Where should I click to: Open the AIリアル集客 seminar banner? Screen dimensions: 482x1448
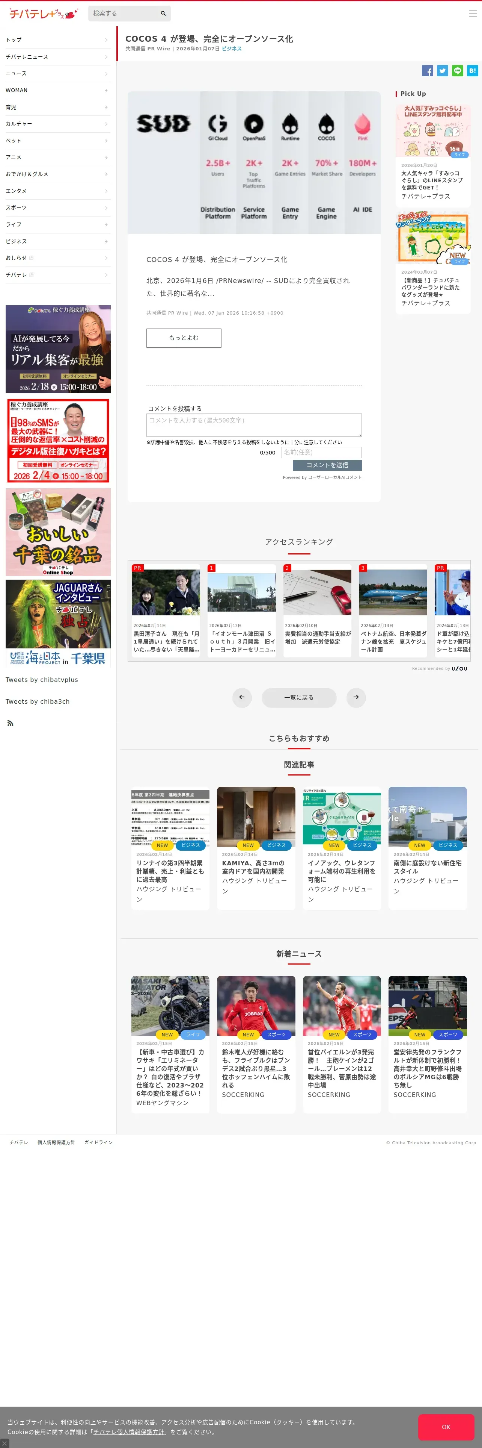tap(58, 349)
